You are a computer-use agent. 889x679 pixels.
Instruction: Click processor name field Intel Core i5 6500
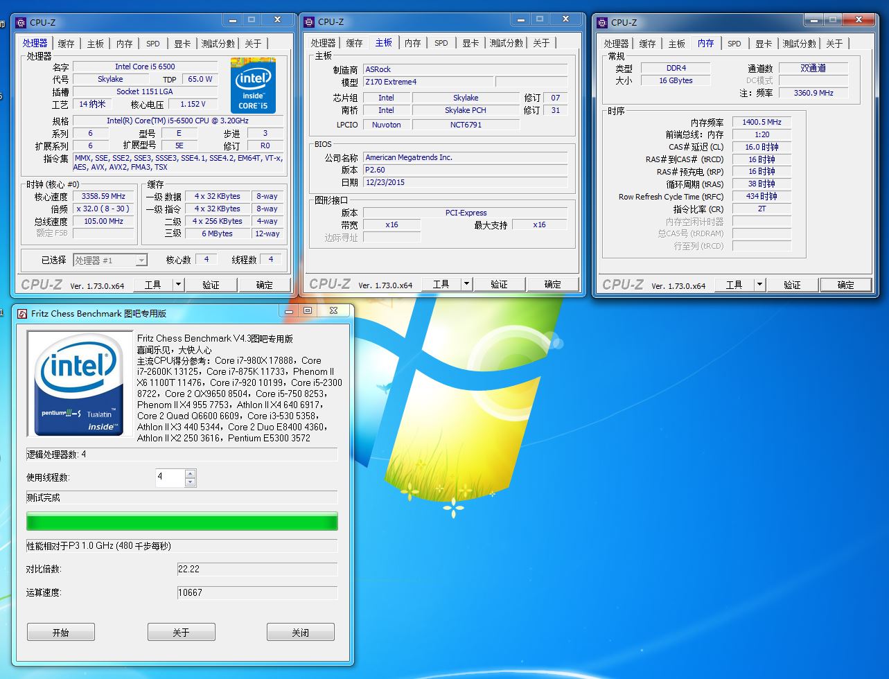click(x=145, y=67)
